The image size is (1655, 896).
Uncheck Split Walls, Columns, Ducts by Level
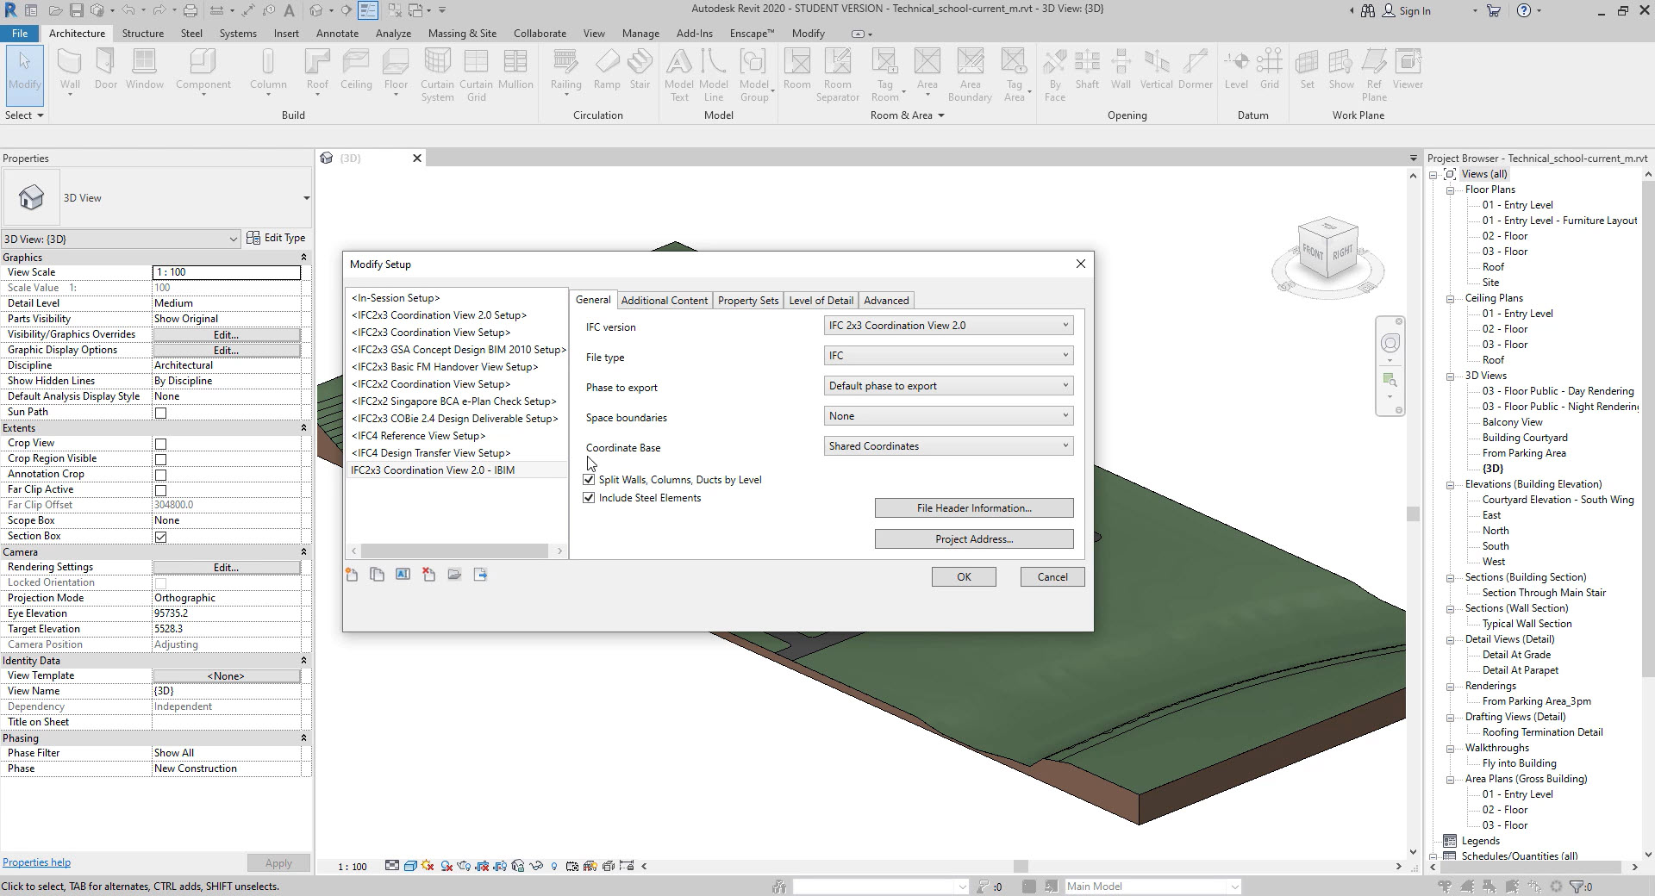click(588, 480)
